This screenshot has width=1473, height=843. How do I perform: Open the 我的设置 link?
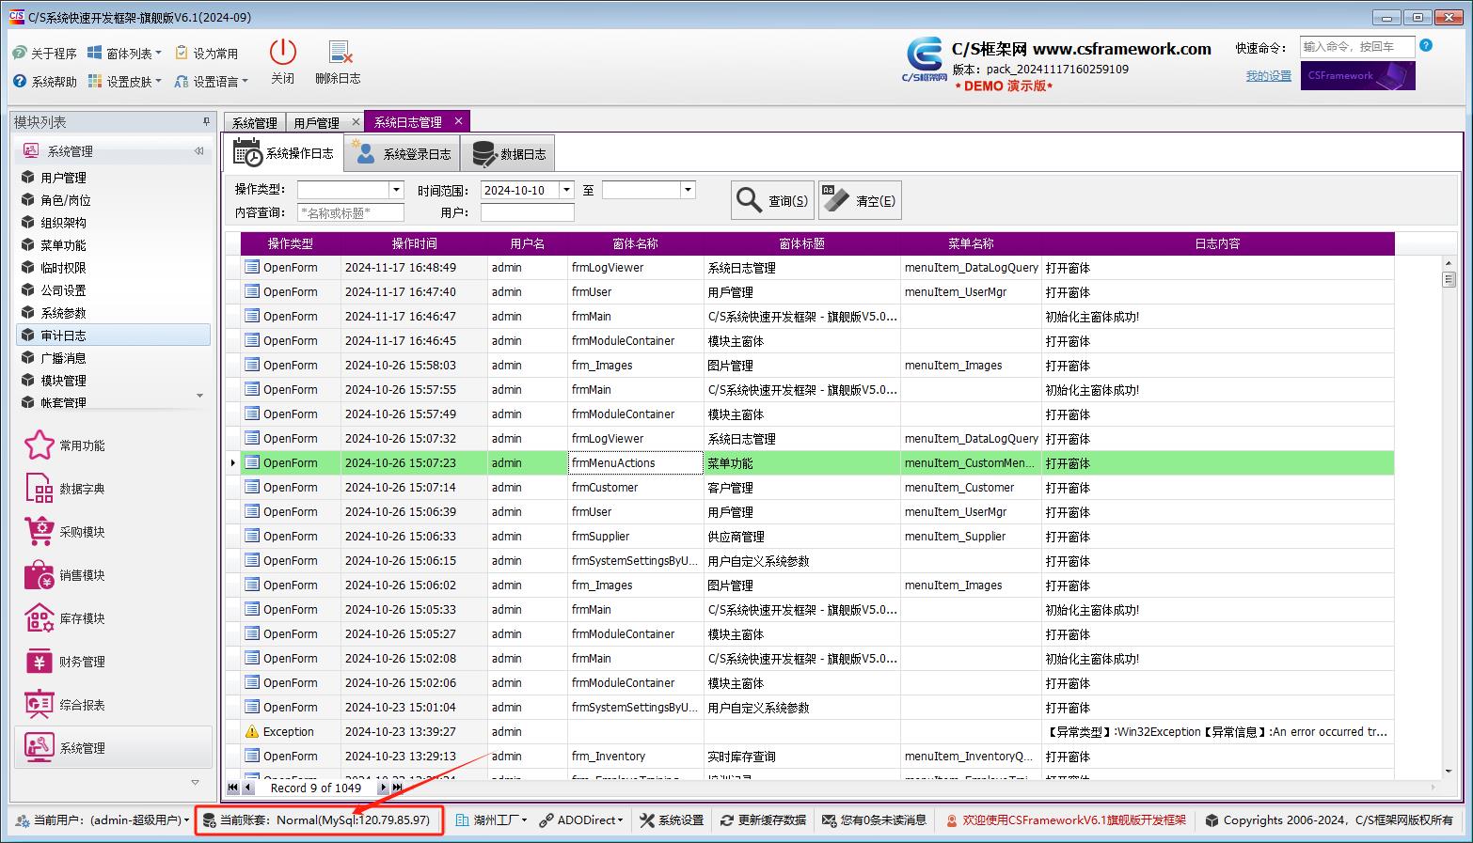[1268, 76]
